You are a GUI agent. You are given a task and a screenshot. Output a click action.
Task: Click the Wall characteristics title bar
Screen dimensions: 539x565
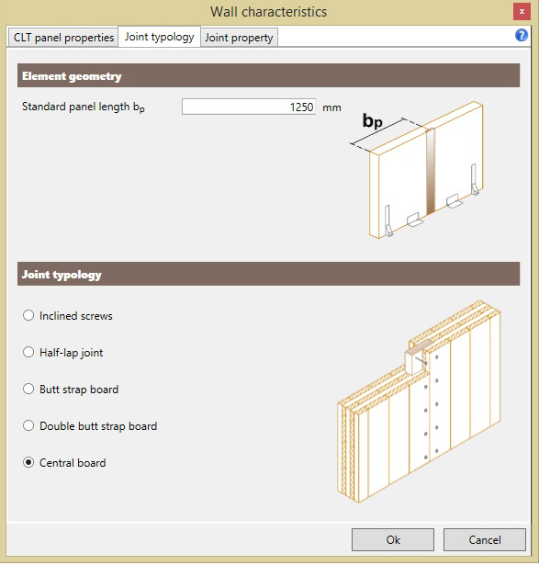tap(269, 12)
